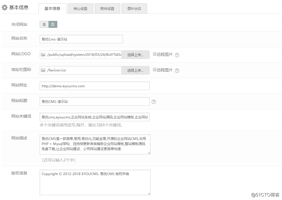
Task: Click the 网站名称 label
Action: click(19, 38)
